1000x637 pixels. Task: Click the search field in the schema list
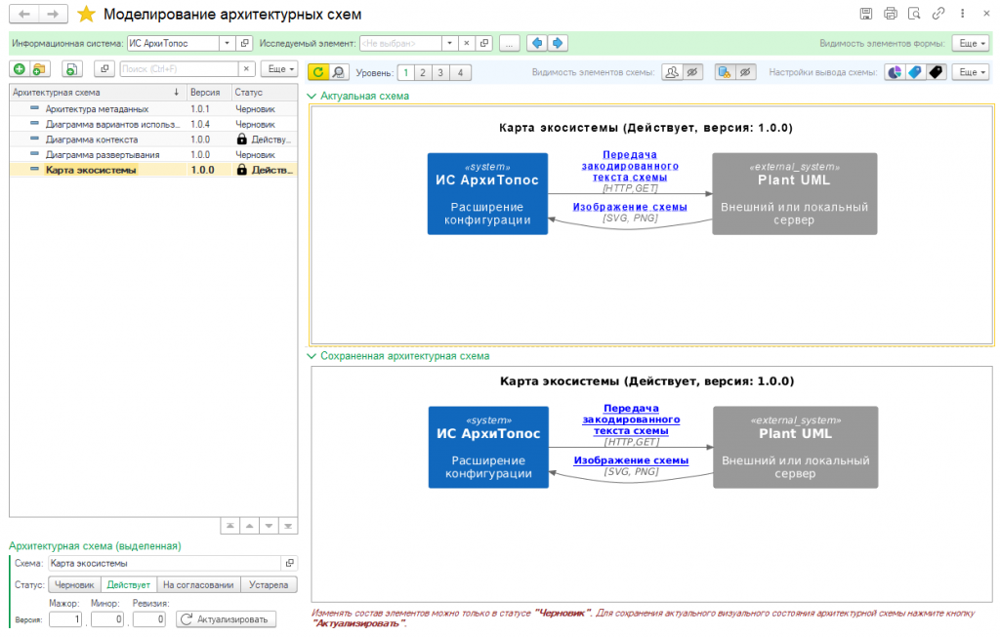pos(179,69)
